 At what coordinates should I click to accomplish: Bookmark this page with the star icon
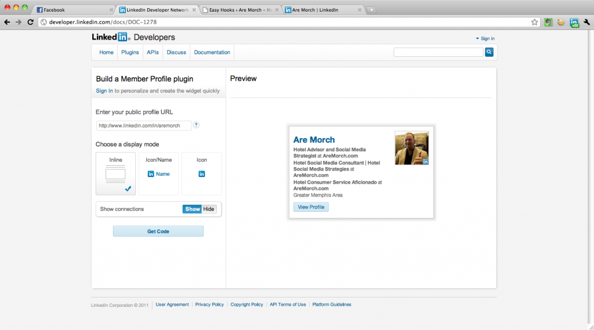534,22
